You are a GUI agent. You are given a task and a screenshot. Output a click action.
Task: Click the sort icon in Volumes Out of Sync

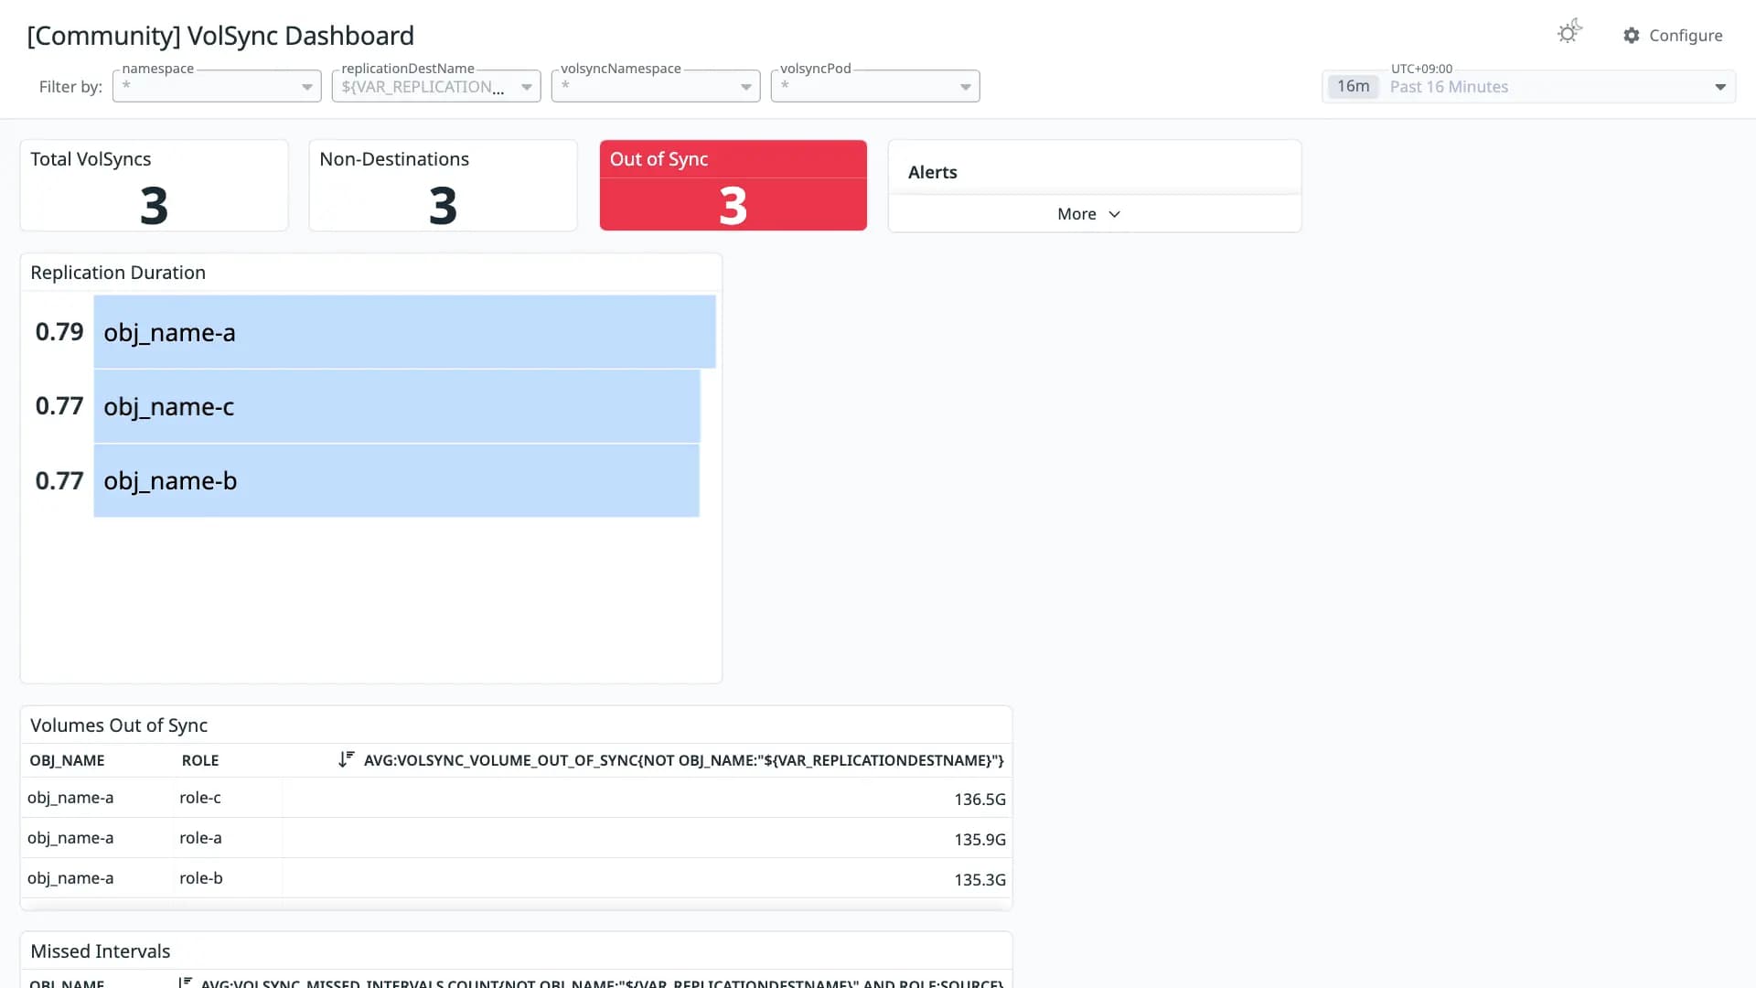(x=346, y=759)
